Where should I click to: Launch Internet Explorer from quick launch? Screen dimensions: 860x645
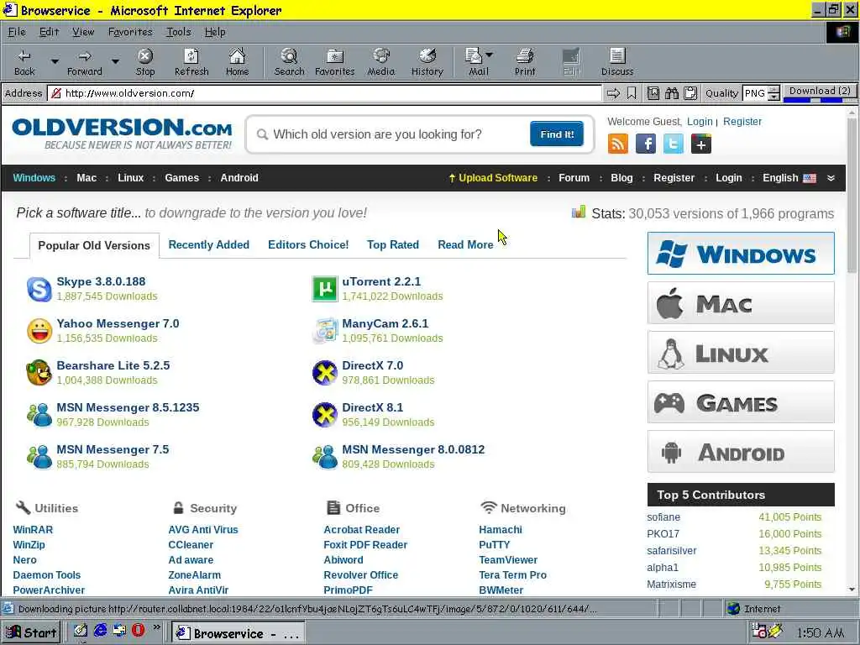point(101,630)
